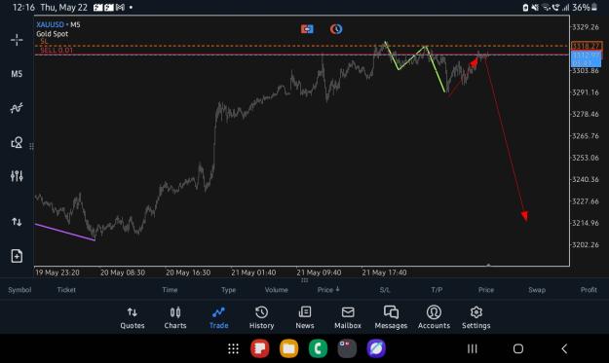
Task: Click the 19 May 23:20 time axis label
Action: (x=57, y=272)
